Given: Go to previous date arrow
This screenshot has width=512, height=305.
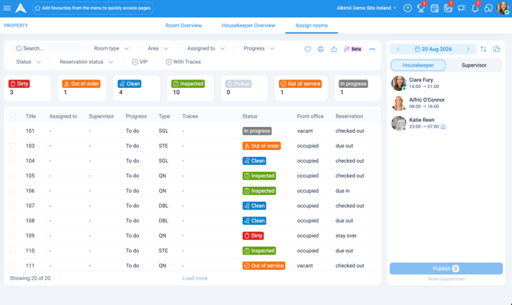Looking at the screenshot, I should (x=398, y=50).
